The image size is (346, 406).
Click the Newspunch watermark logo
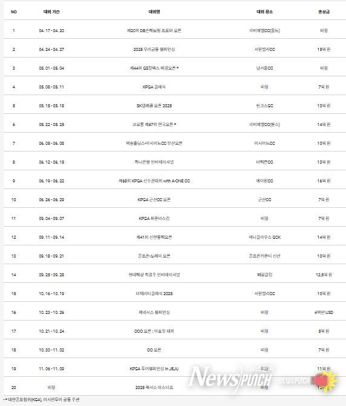230,378
